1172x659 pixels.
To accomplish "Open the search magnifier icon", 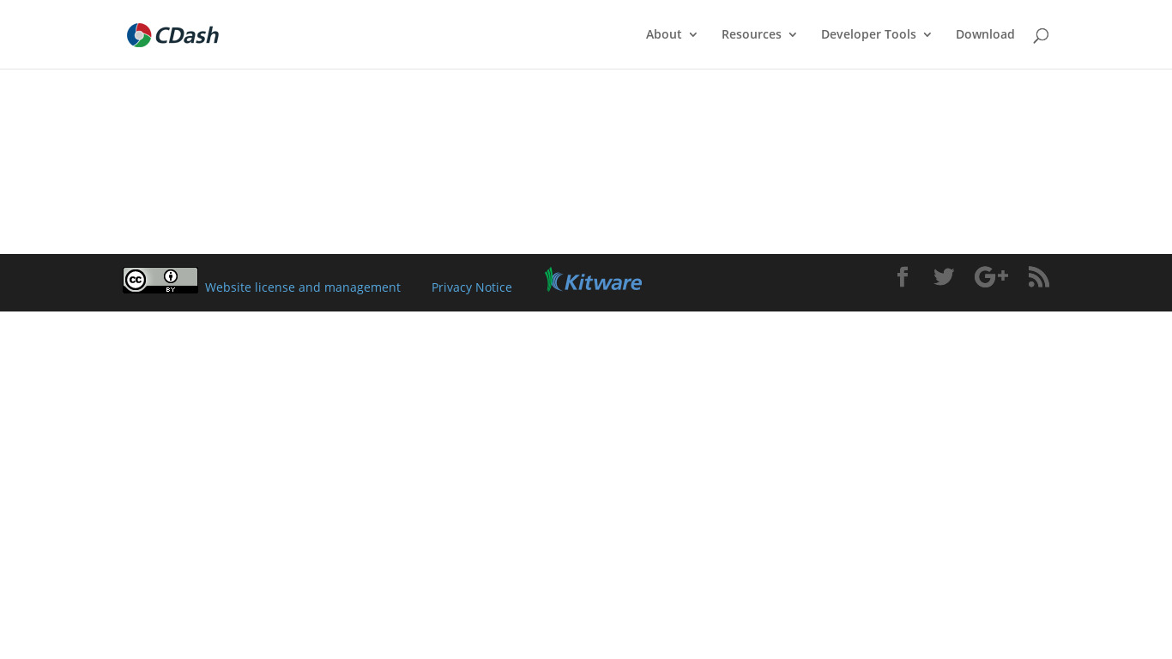I will [1041, 35].
